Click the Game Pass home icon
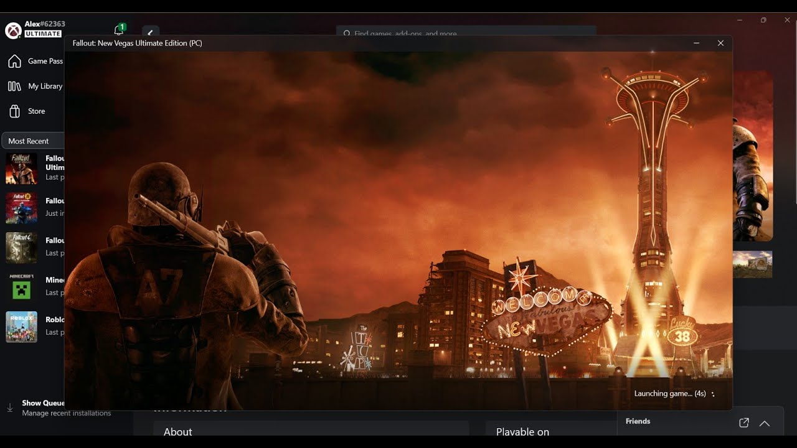The width and height of the screenshot is (797, 448). coord(14,61)
